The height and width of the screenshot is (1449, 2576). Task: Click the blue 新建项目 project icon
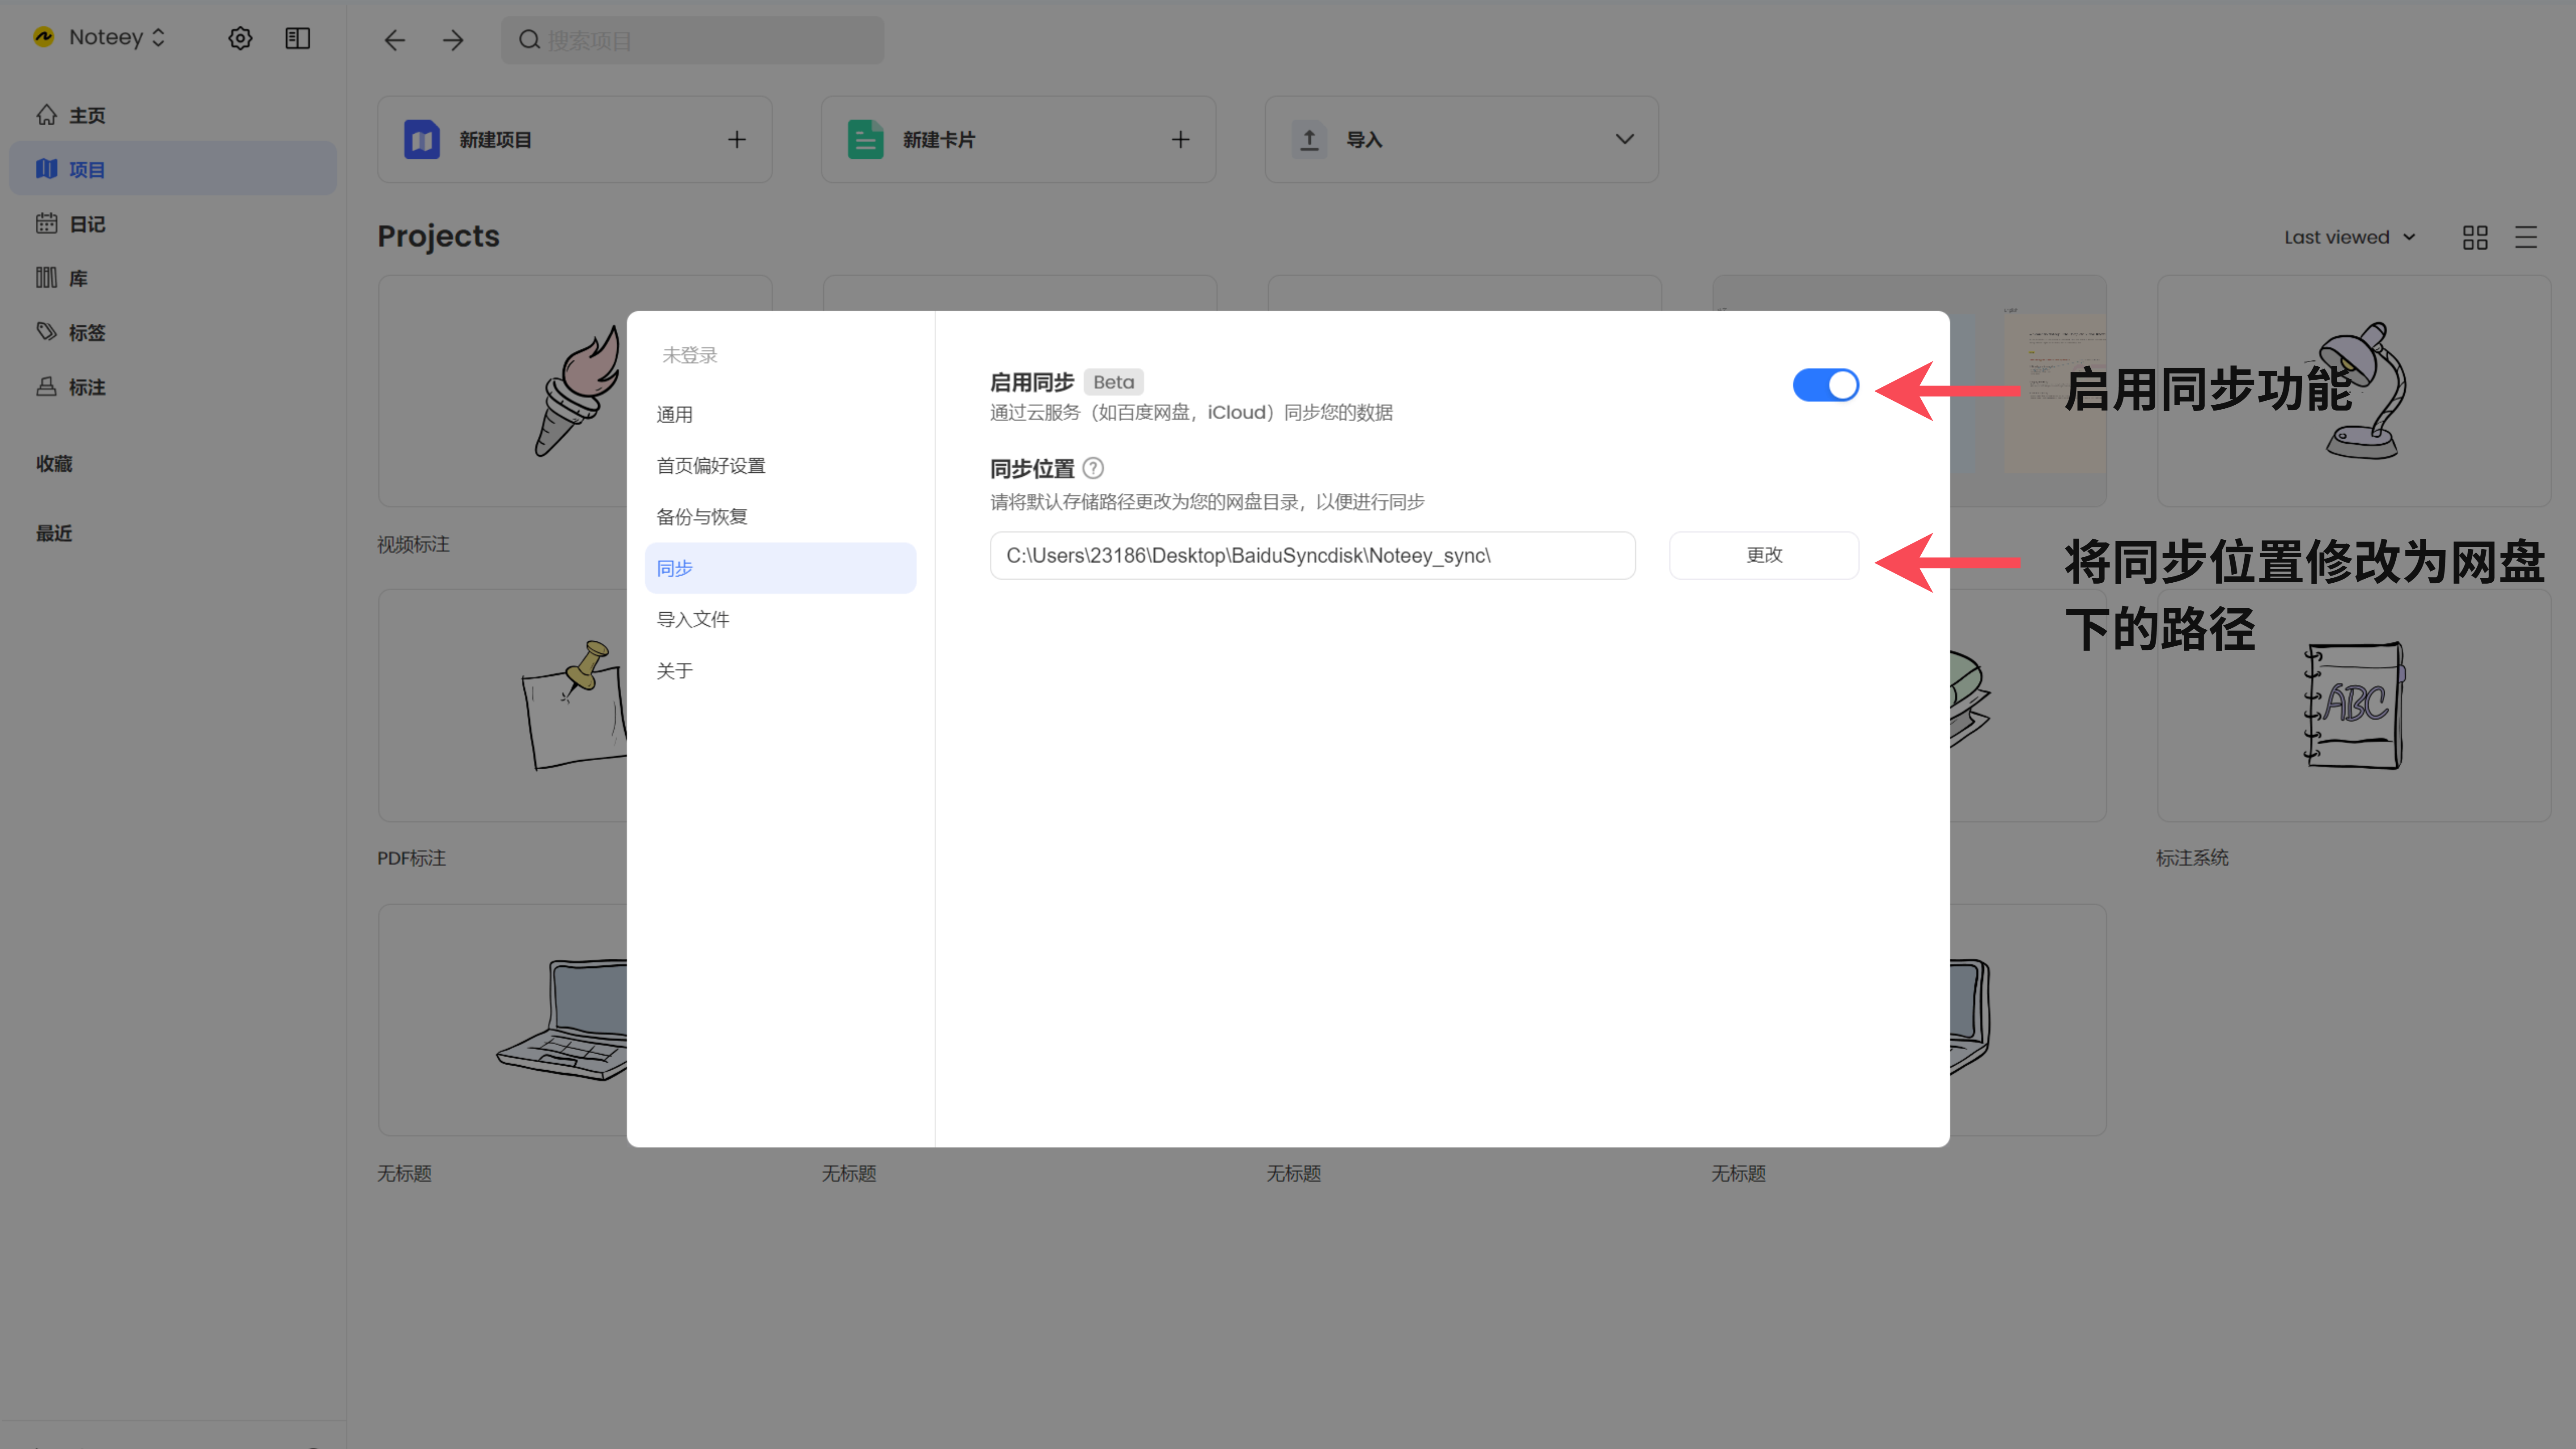tap(422, 139)
